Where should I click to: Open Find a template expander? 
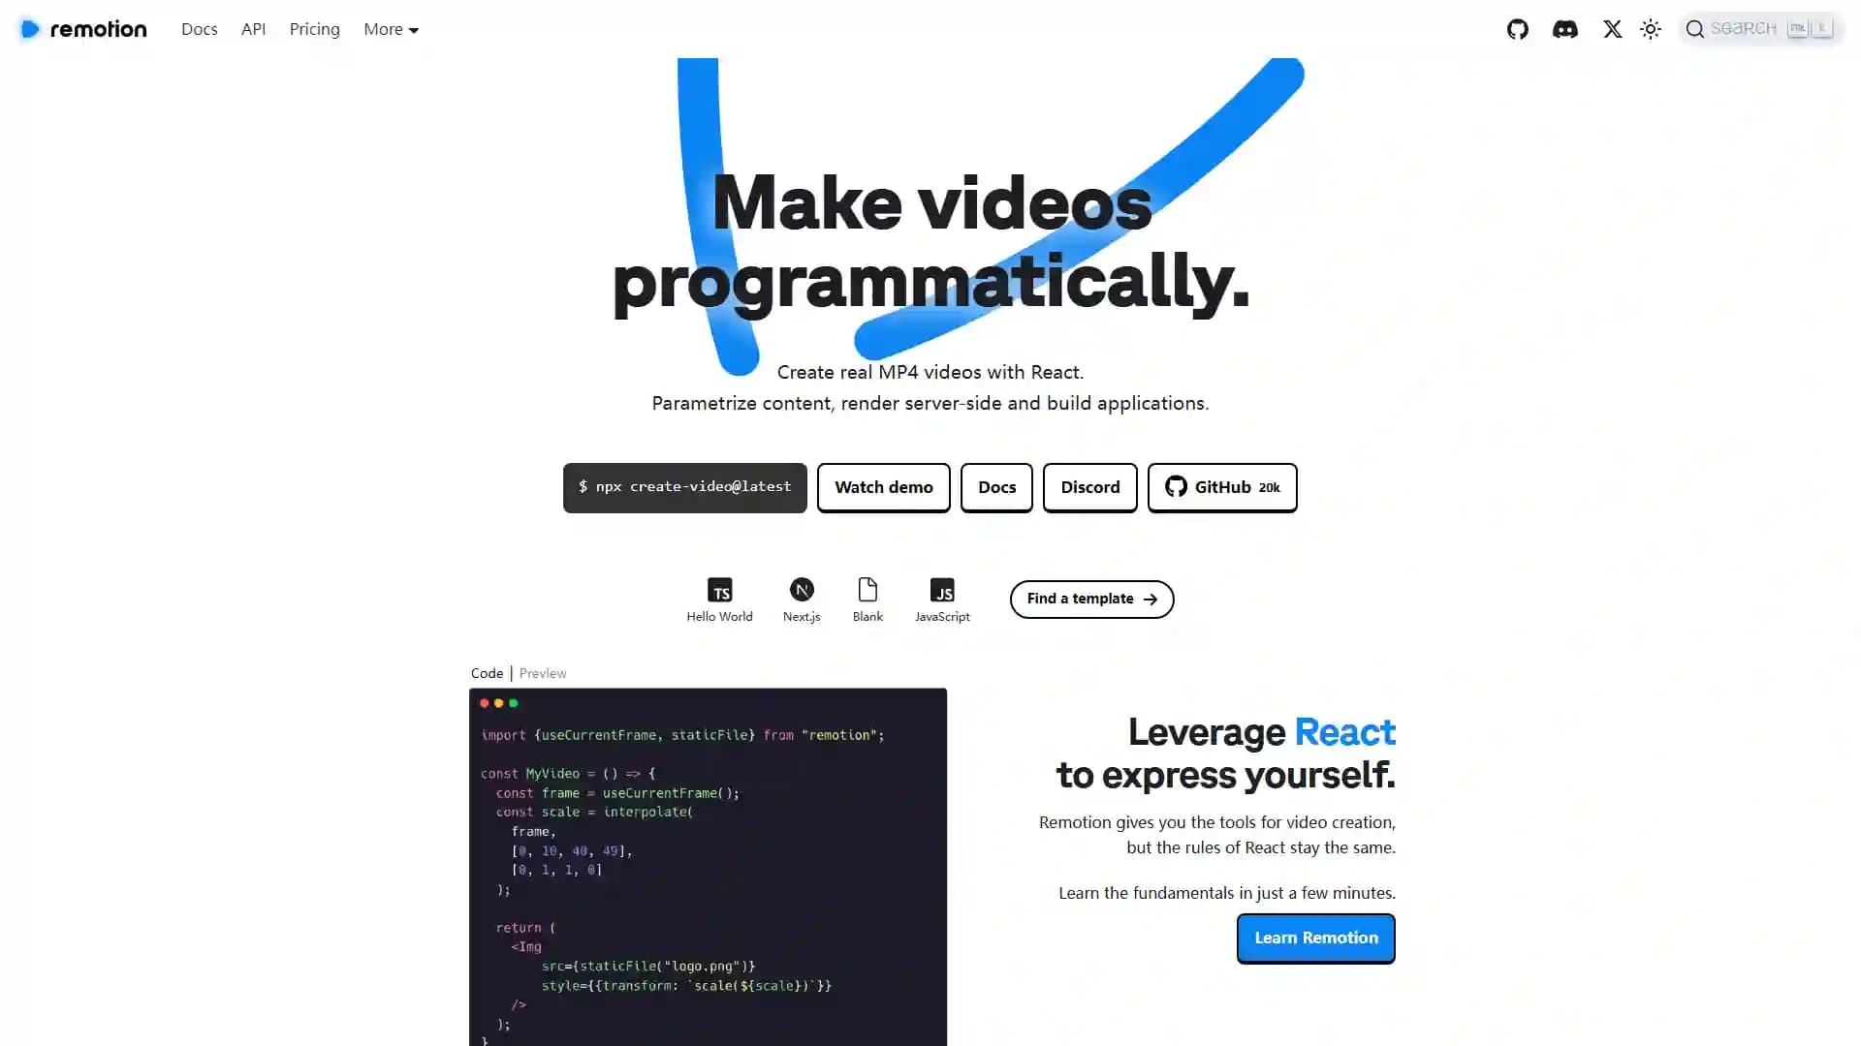[1091, 599]
